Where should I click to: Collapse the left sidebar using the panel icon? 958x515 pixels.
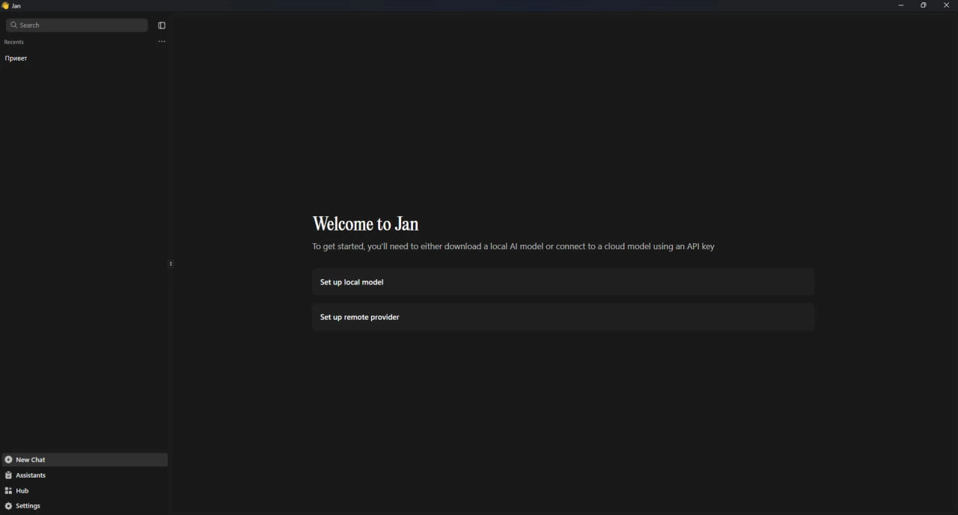point(162,25)
